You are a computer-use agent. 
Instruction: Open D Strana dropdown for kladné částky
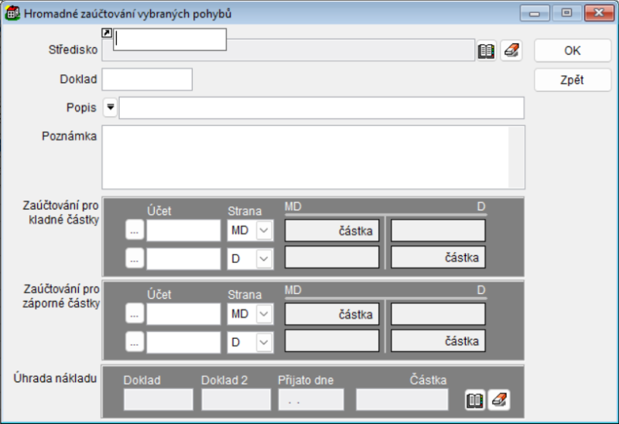265,258
